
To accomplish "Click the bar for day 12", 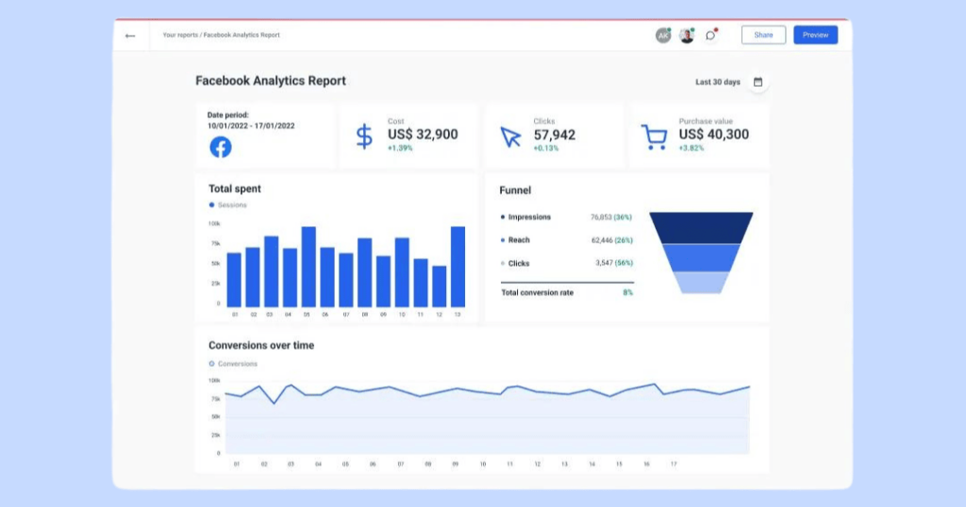I will [440, 286].
